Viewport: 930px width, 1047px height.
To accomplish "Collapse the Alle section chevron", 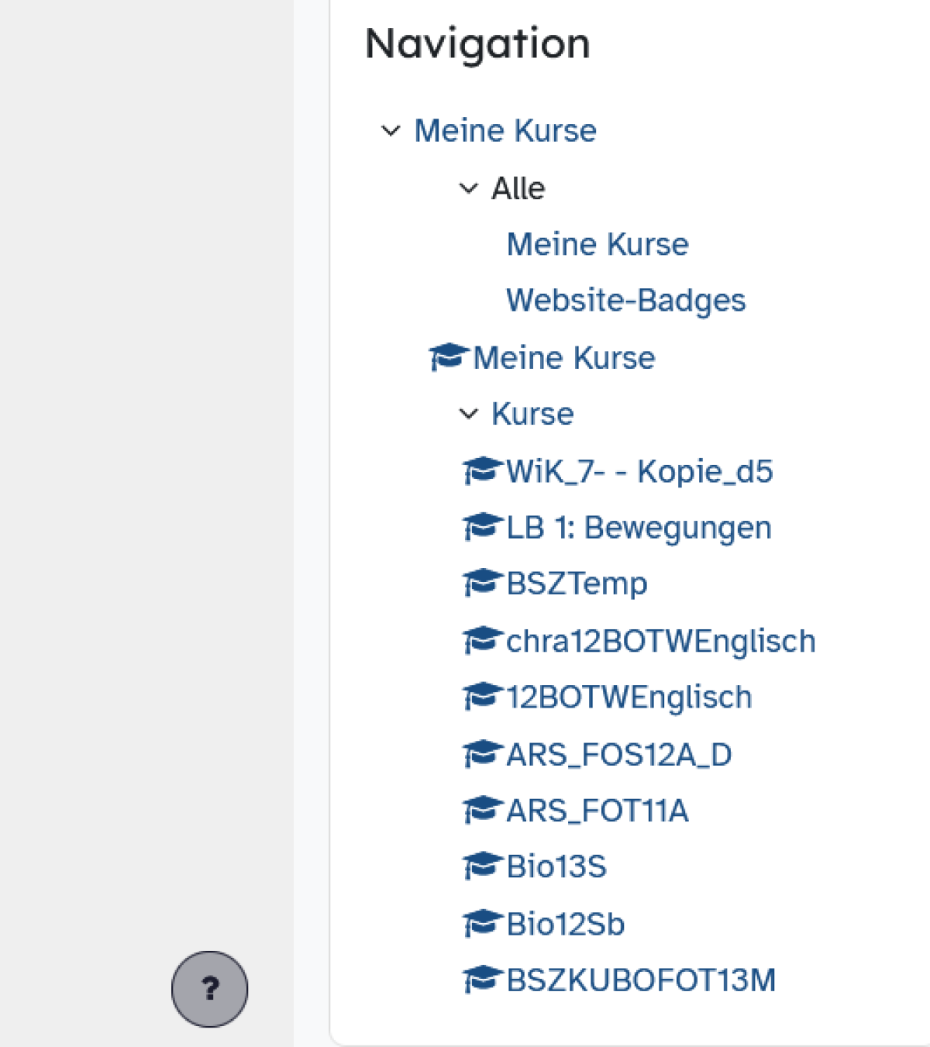I will (x=468, y=188).
